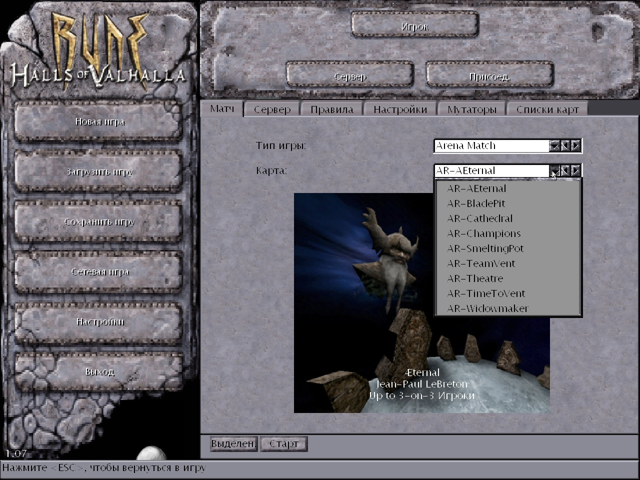This screenshot has height=480, width=640.
Task: Click the Выход button
Action: point(99,371)
